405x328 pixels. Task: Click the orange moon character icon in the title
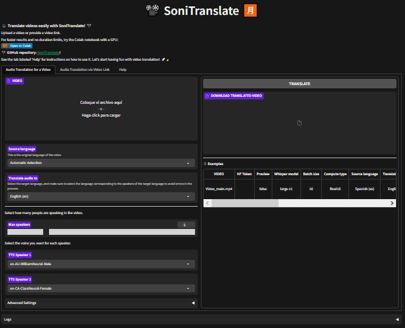(250, 11)
